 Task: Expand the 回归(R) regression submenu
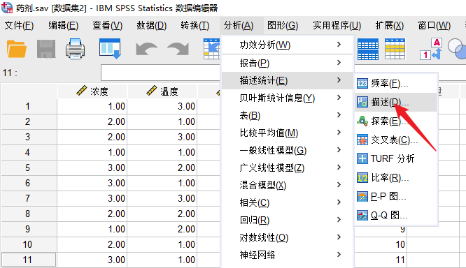click(x=288, y=220)
